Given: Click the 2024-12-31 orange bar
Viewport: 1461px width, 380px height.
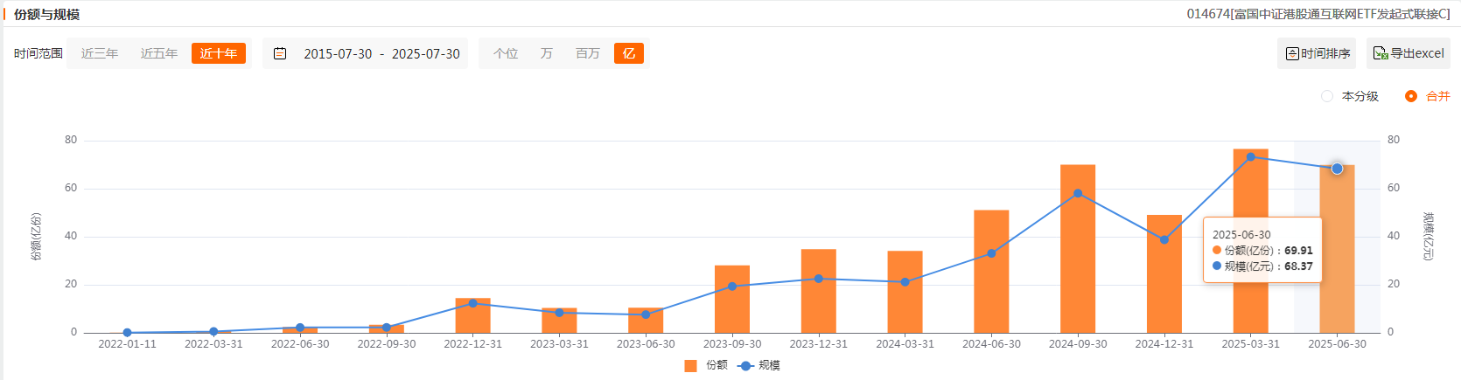Looking at the screenshot, I should (1164, 274).
